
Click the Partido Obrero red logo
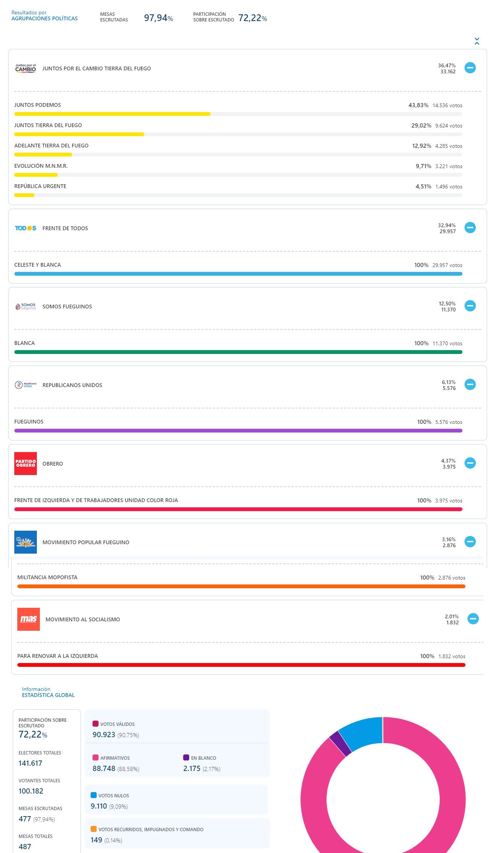click(x=26, y=463)
